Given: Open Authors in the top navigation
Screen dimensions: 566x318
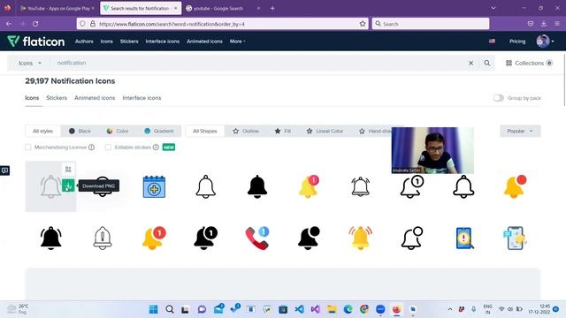Looking at the screenshot, I should [x=84, y=42].
